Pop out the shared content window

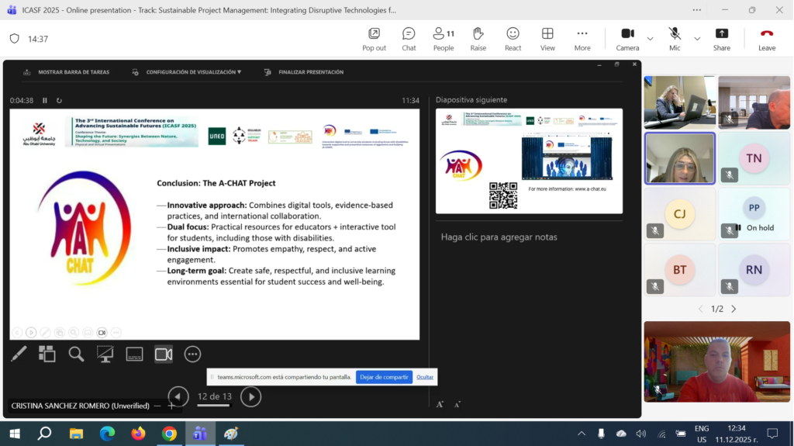[x=374, y=38]
